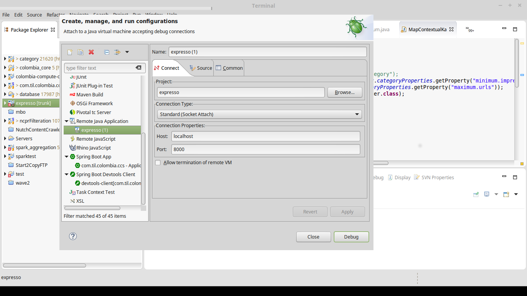Viewport: 527px width, 296px height.
Task: Click the Browse button next to Project
Action: pyautogui.click(x=345, y=92)
